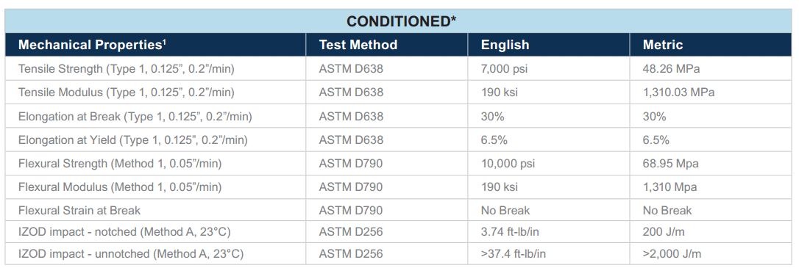Click the 3.74 ft-lb/in value
The width and height of the screenshot is (799, 268).
click(x=510, y=232)
